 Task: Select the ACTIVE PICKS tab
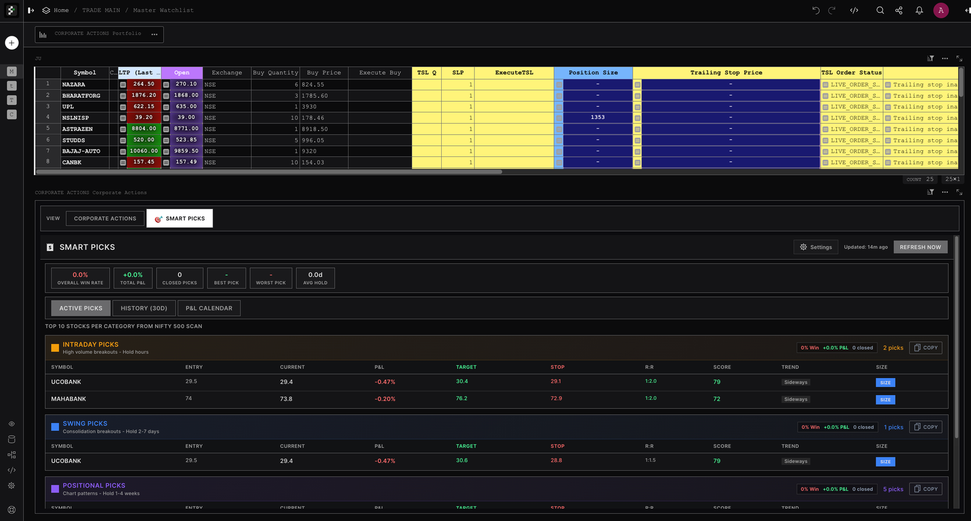(x=81, y=308)
